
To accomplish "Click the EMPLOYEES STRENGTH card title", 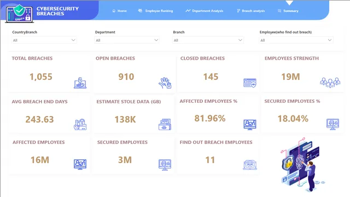I will pyautogui.click(x=291, y=59).
